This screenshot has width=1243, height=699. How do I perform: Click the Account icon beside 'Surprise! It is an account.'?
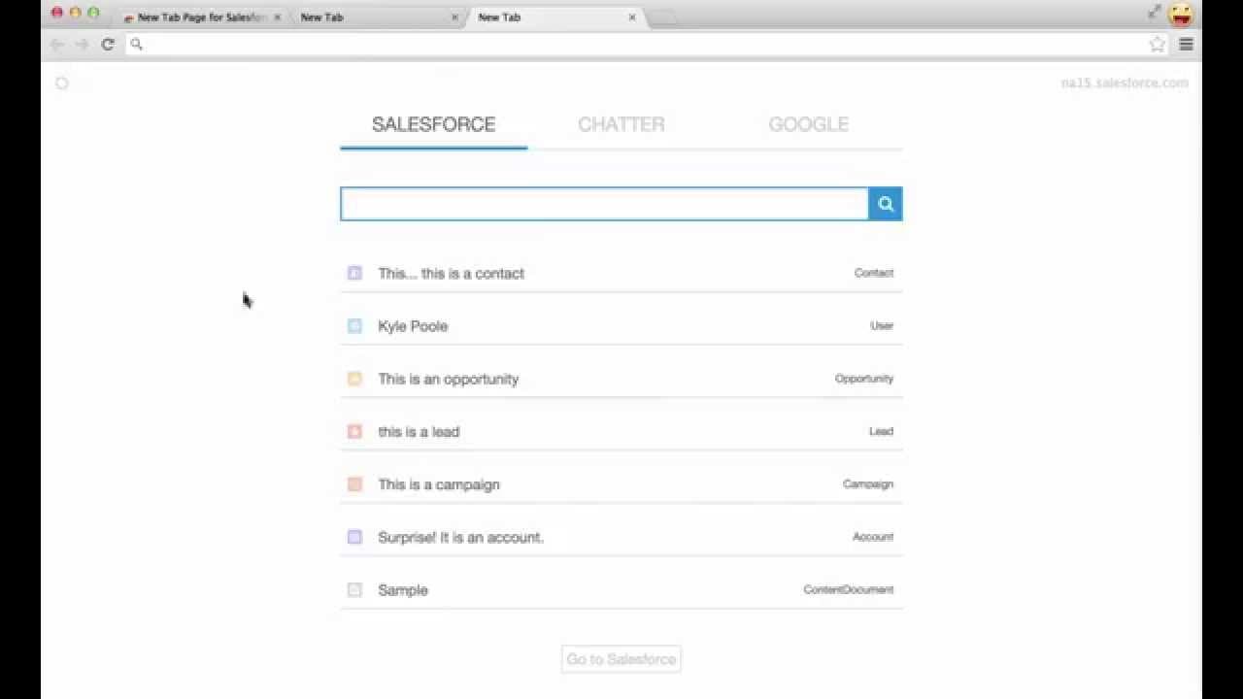[354, 537]
